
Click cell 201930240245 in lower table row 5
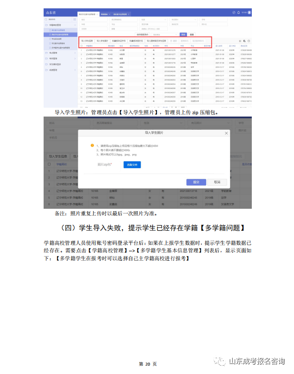click(188, 198)
